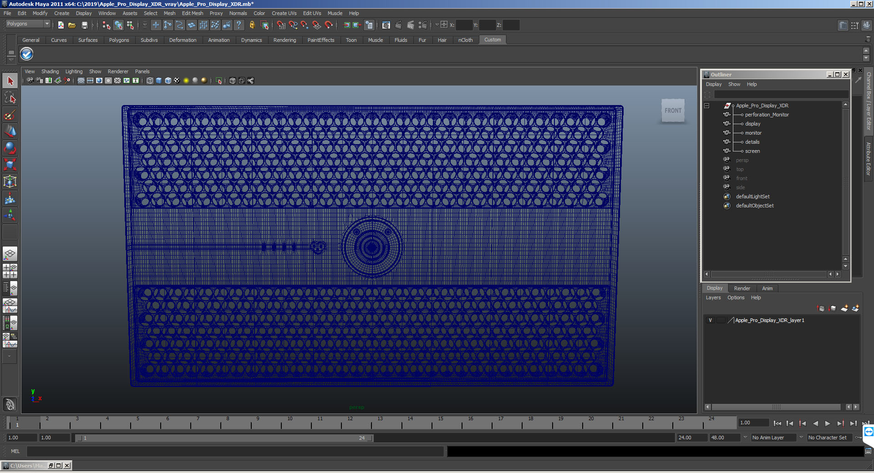Image resolution: width=874 pixels, height=473 pixels.
Task: Activate the Universal Manipulator tool
Action: tap(10, 181)
